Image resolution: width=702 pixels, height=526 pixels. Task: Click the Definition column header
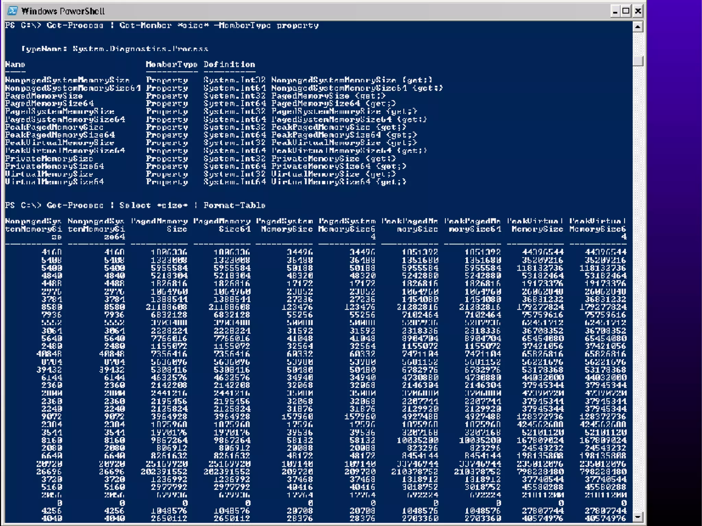pos(229,64)
